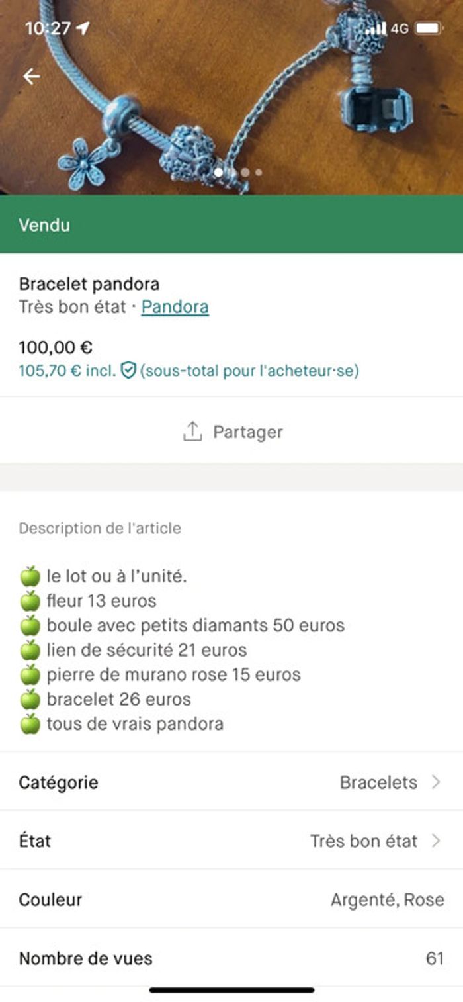Tap the location arrow beside the time
The height and width of the screenshot is (1002, 463).
coord(83,28)
